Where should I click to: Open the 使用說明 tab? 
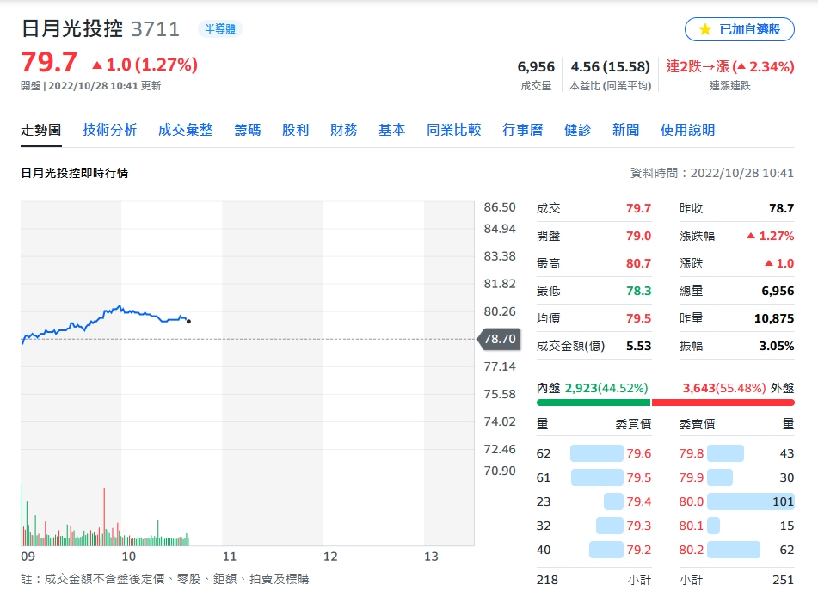click(x=687, y=130)
